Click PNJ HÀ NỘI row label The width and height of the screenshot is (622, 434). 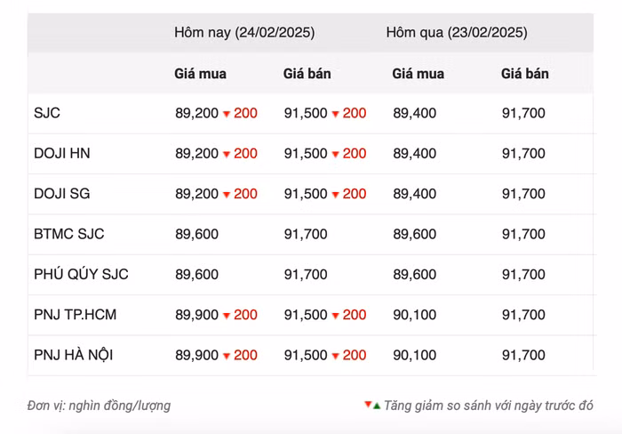(73, 355)
